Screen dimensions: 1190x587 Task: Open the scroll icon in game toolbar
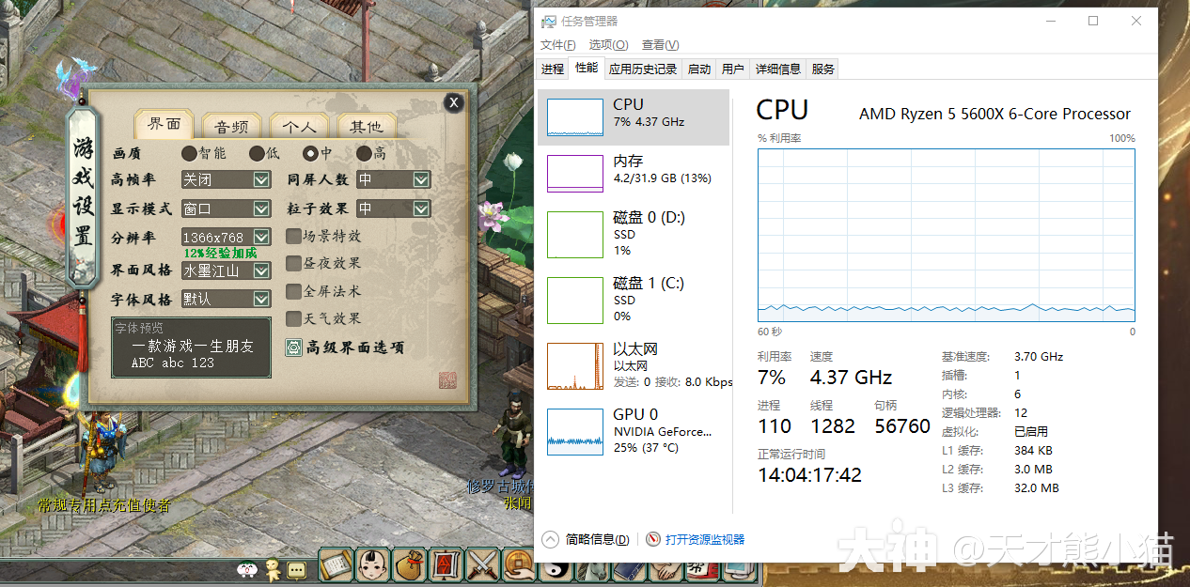pos(336,564)
